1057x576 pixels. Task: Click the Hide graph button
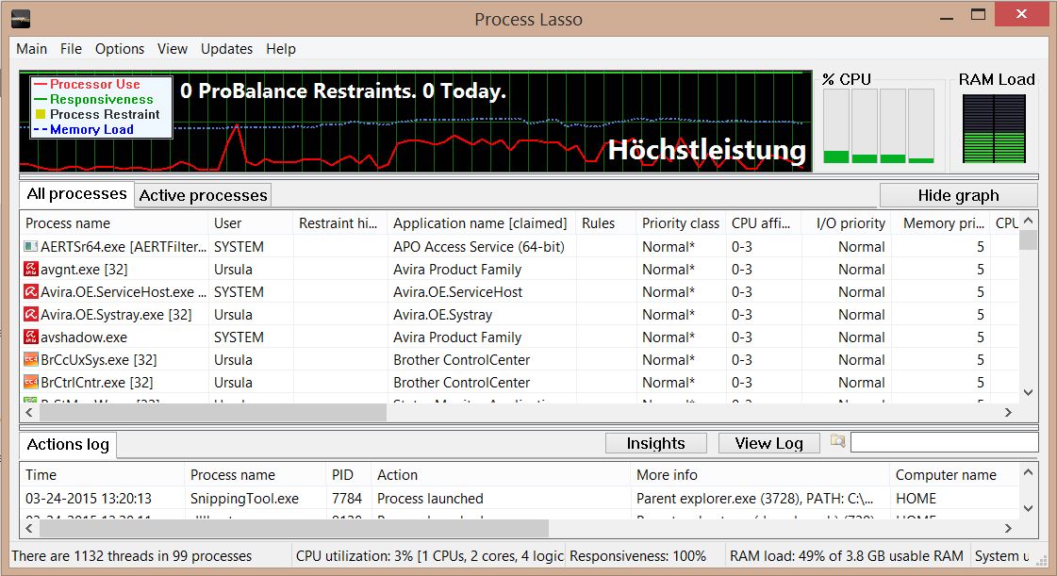point(958,195)
